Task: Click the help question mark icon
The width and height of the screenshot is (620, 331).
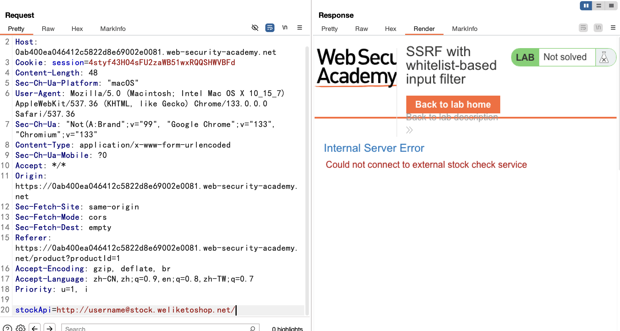Action: click(x=7, y=328)
